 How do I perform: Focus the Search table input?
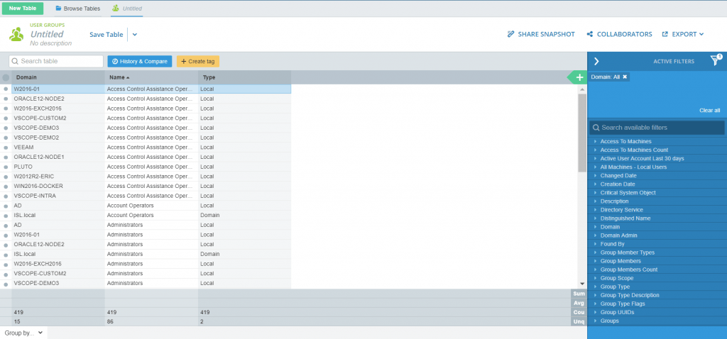point(56,61)
